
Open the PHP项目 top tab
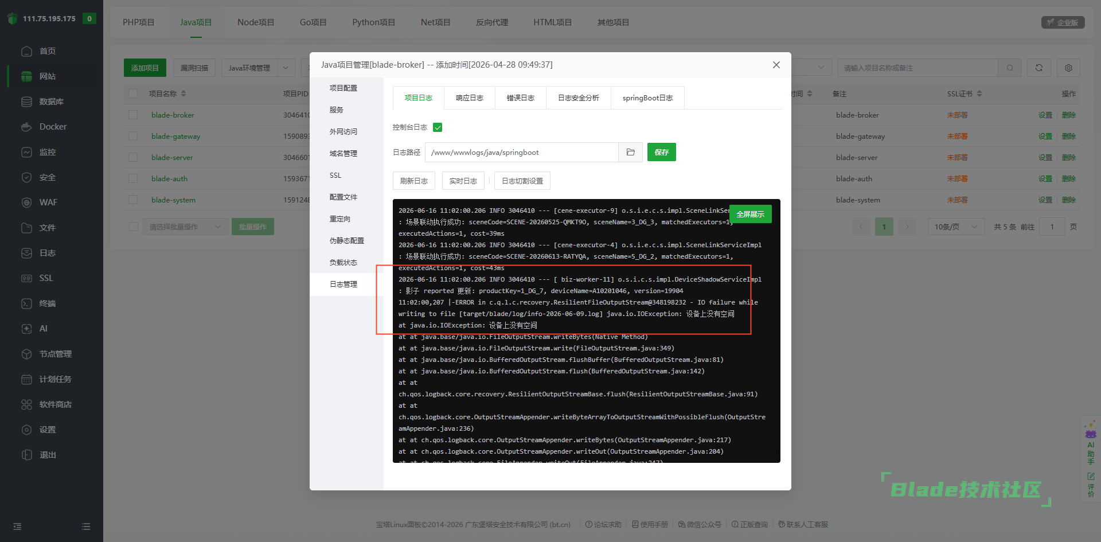(x=139, y=22)
